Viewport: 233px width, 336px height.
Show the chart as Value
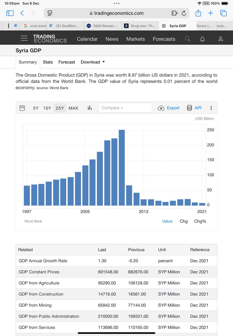[x=167, y=221]
